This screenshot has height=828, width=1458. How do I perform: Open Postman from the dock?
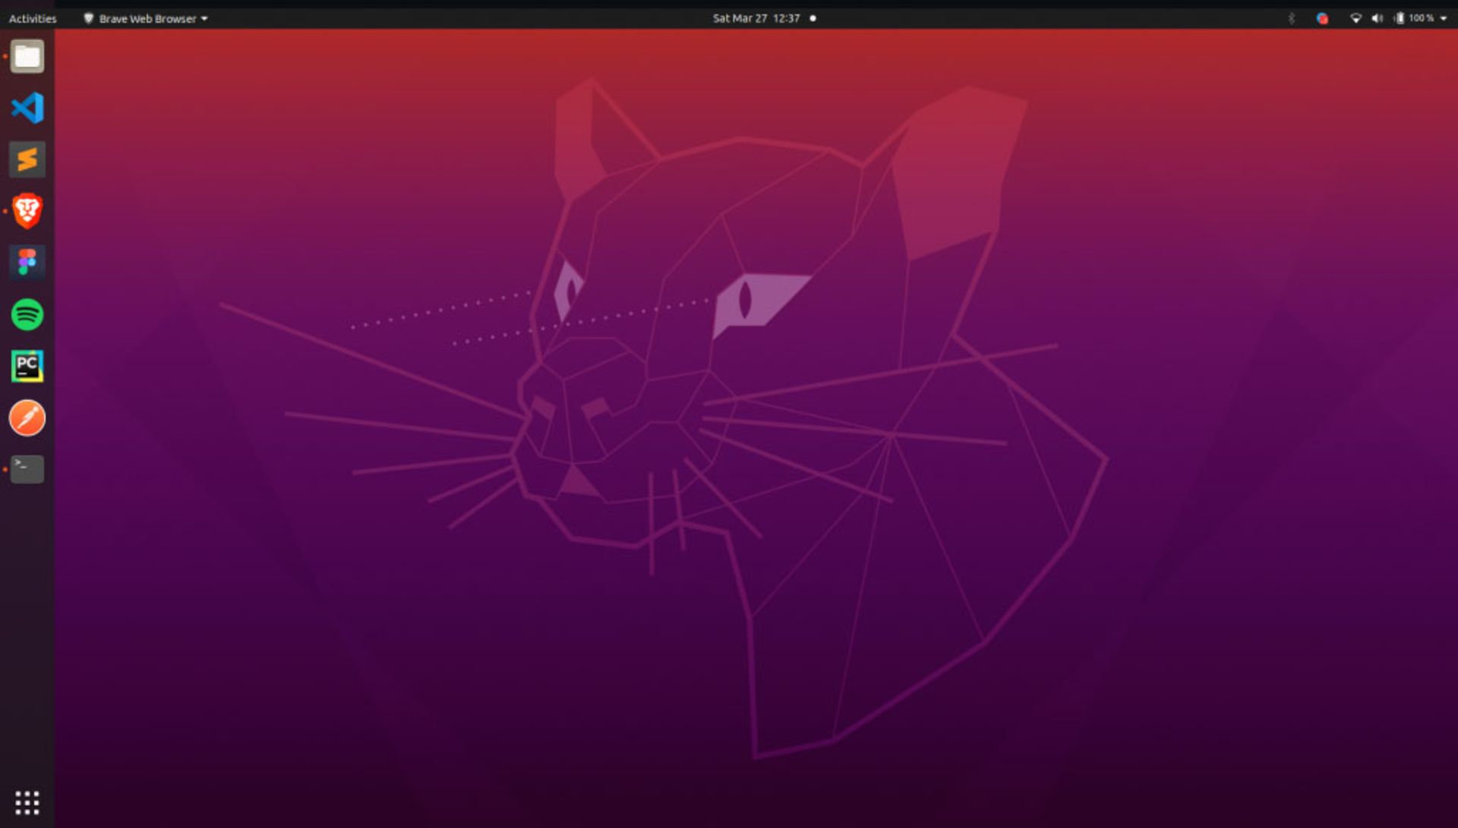(27, 418)
